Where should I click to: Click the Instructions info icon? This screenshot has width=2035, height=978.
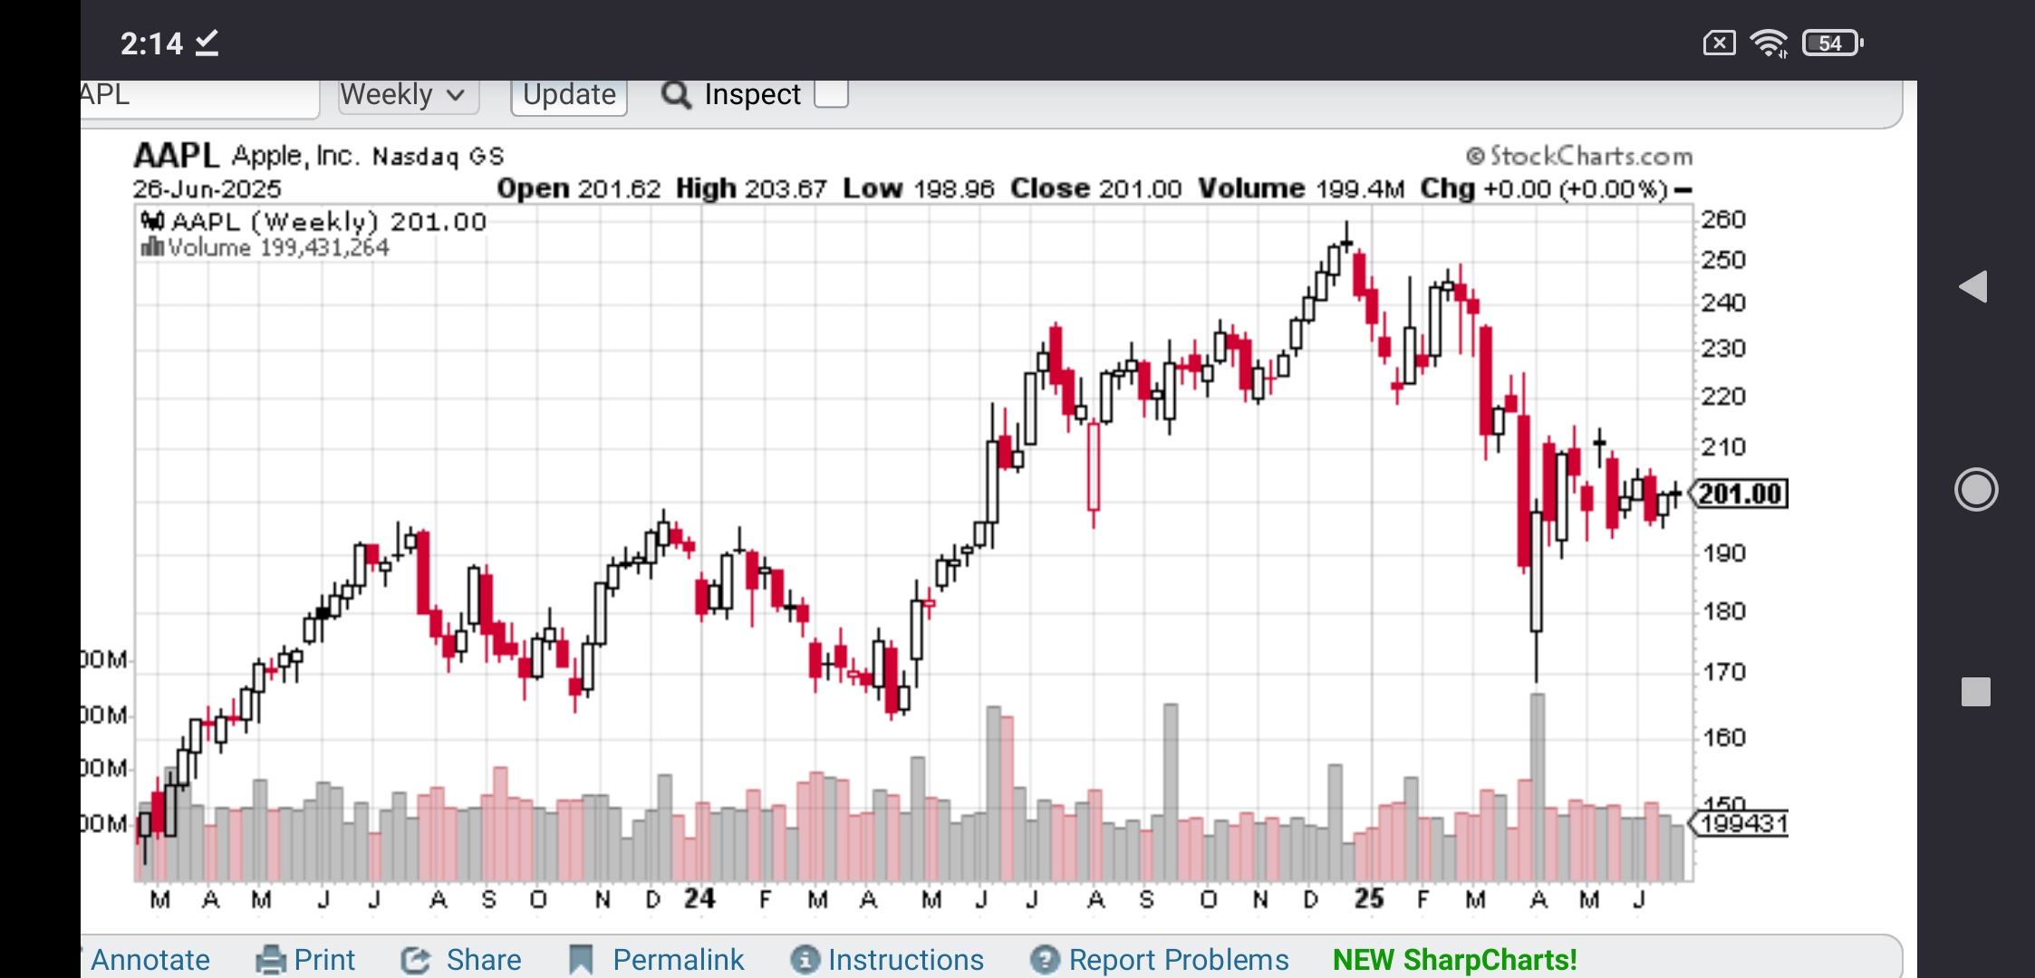805,960
